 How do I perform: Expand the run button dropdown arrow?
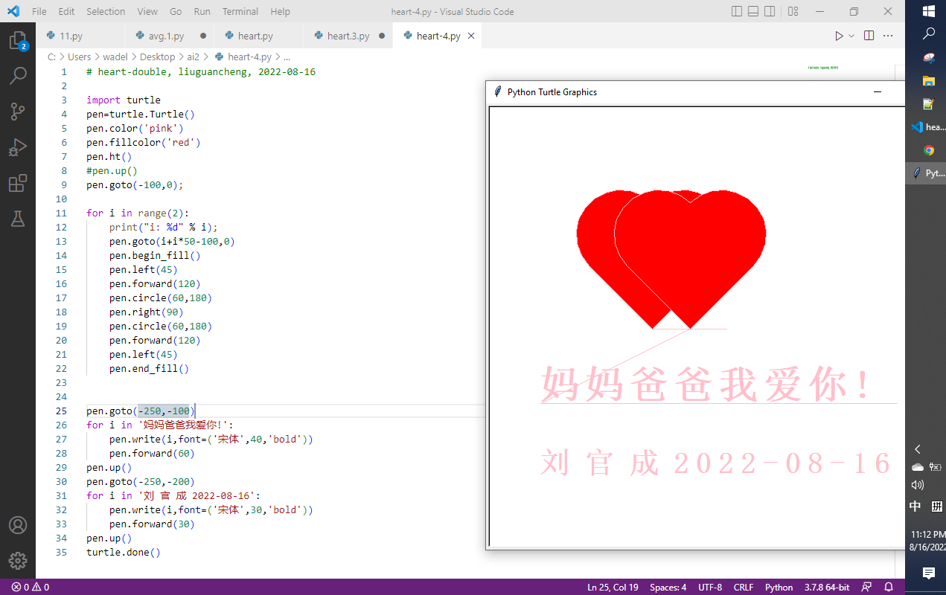tap(851, 36)
